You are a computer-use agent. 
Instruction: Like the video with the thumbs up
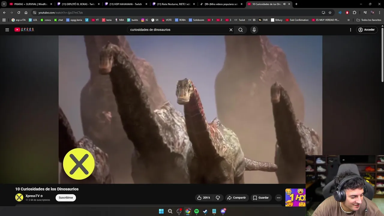coord(203,198)
